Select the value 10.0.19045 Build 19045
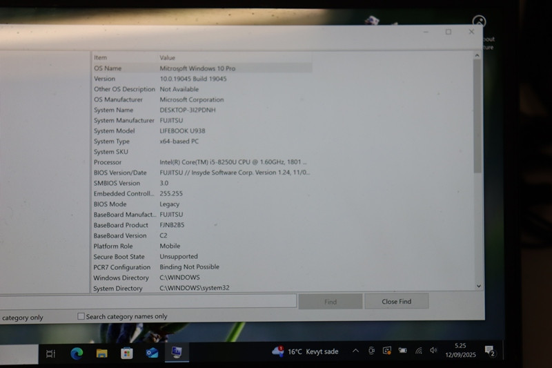The width and height of the screenshot is (552, 368). click(193, 79)
